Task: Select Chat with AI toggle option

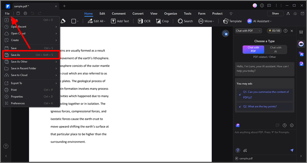Action: tap(276, 49)
